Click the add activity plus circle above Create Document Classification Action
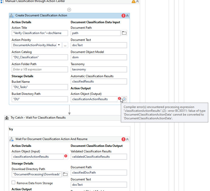The width and height of the screenshot is (210, 191). 69,10
